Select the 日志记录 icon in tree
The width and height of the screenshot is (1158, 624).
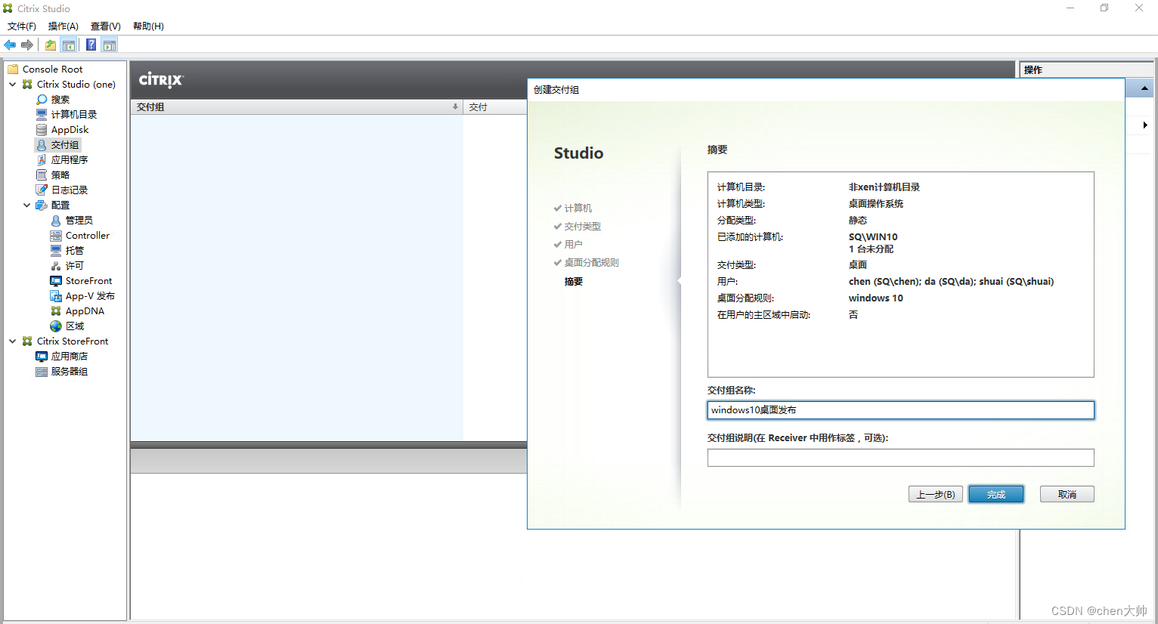(42, 190)
